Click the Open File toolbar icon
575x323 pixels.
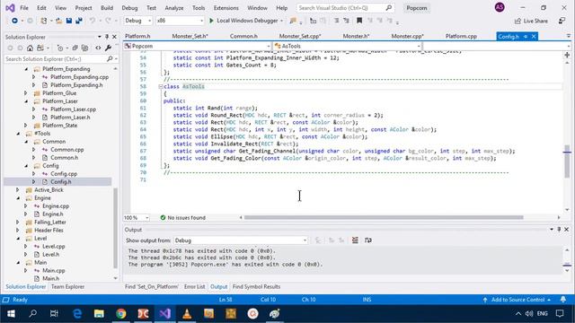coord(58,21)
